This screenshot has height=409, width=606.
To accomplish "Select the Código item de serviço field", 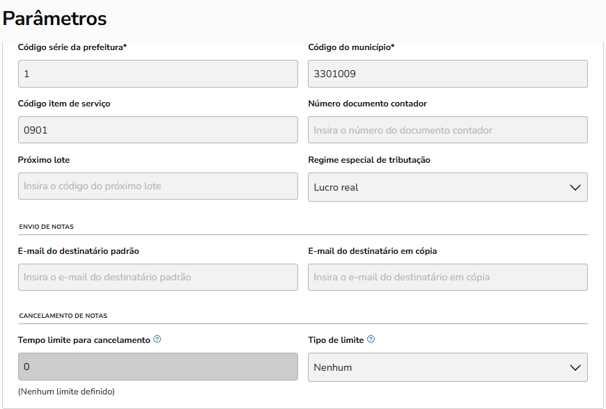I will point(157,130).
